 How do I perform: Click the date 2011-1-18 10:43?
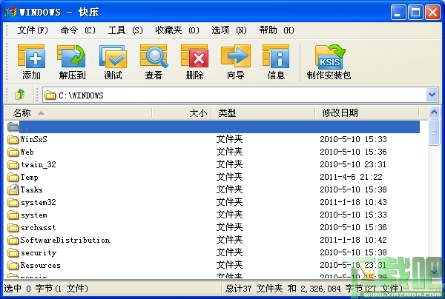[x=353, y=202]
